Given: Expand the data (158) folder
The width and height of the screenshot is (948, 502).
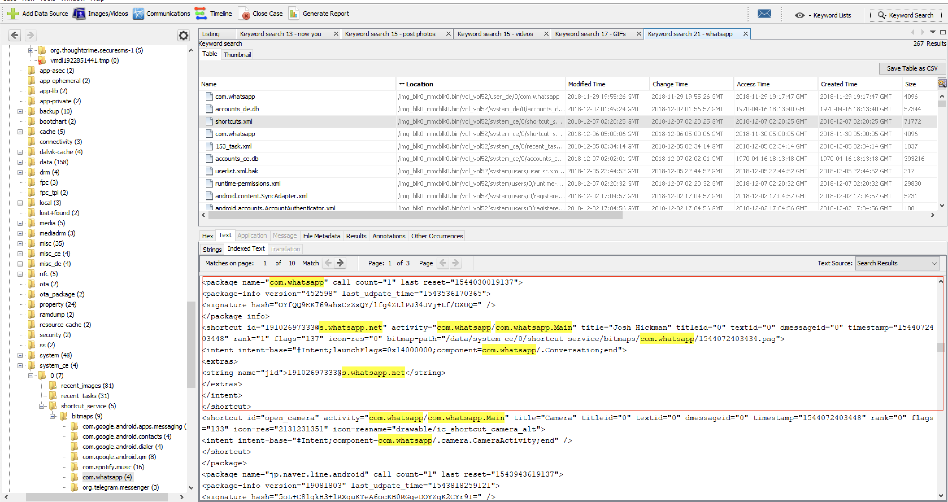Looking at the screenshot, I should (20, 162).
